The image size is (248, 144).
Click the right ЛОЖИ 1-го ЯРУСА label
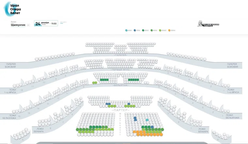tap(233, 91)
